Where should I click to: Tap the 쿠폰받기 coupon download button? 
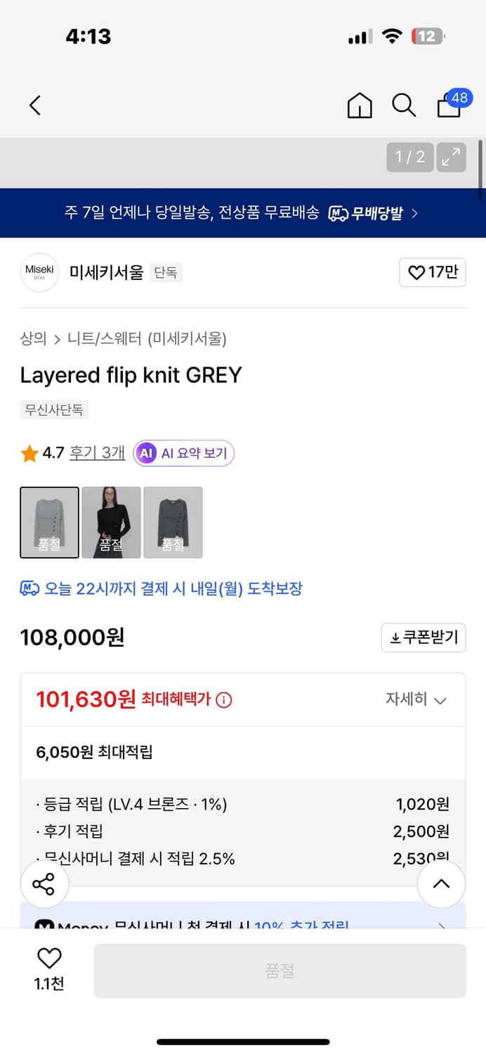[423, 638]
